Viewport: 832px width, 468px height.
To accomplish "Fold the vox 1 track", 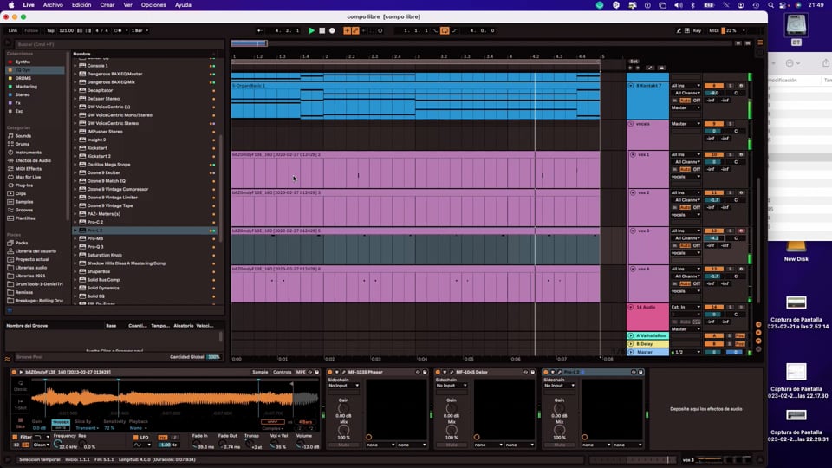I will tap(633, 154).
